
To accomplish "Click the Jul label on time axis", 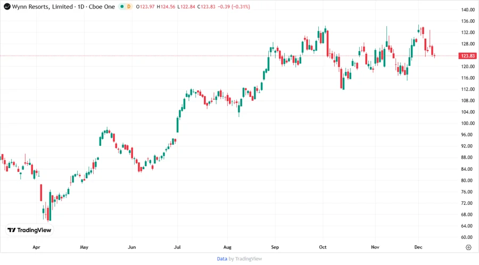I will [x=177, y=247].
